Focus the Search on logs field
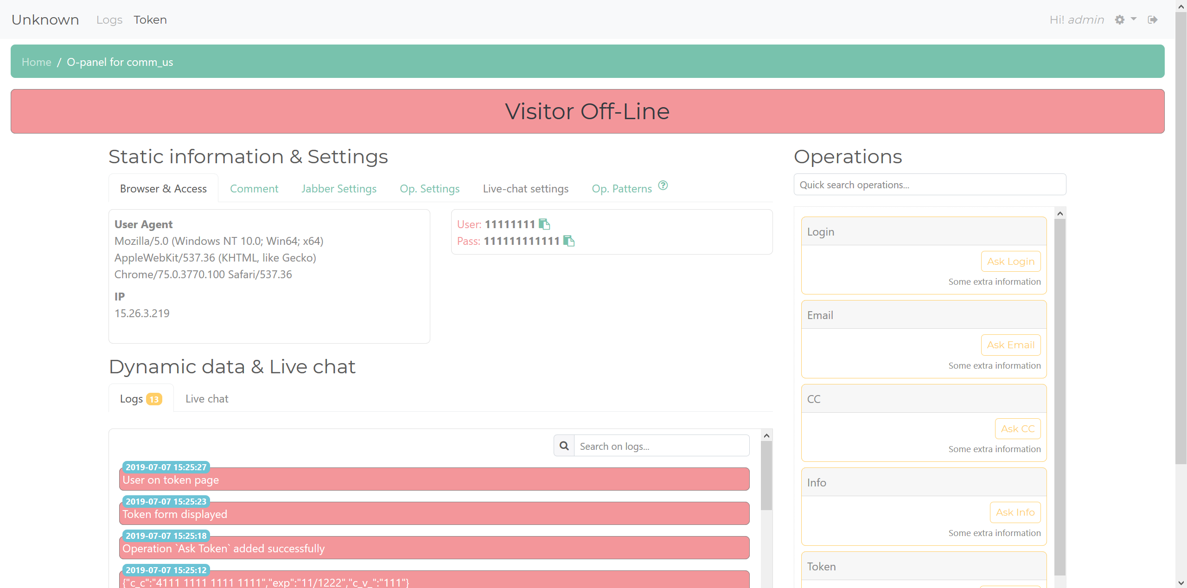 point(662,446)
